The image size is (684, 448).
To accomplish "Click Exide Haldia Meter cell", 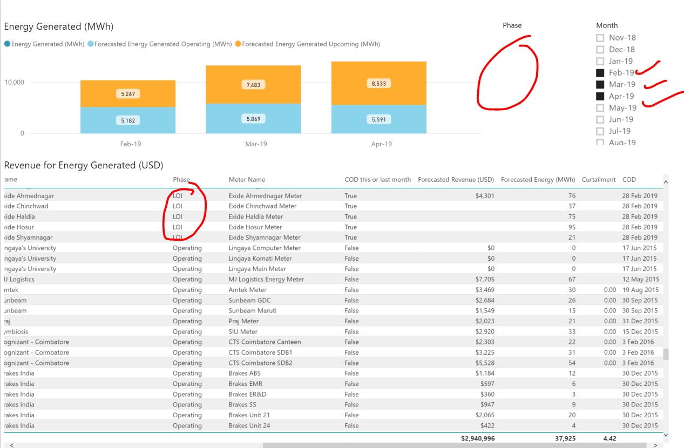I will point(256,216).
